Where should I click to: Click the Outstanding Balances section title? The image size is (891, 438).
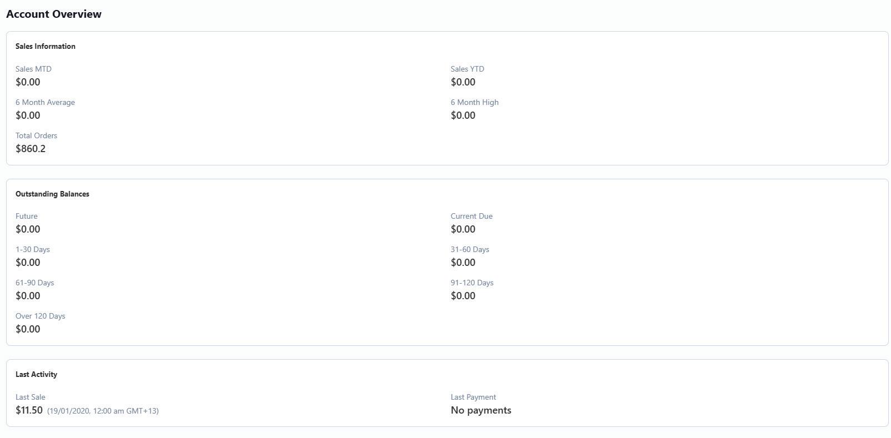pos(52,194)
